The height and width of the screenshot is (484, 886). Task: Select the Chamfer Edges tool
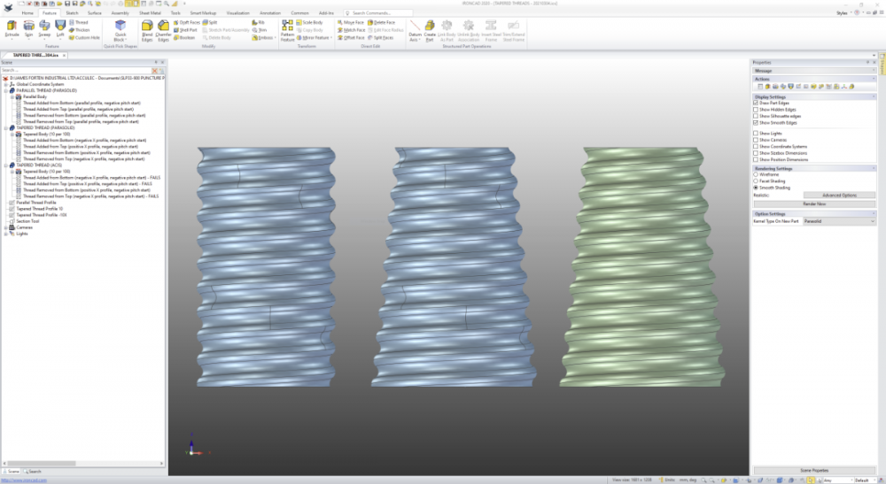click(x=163, y=30)
